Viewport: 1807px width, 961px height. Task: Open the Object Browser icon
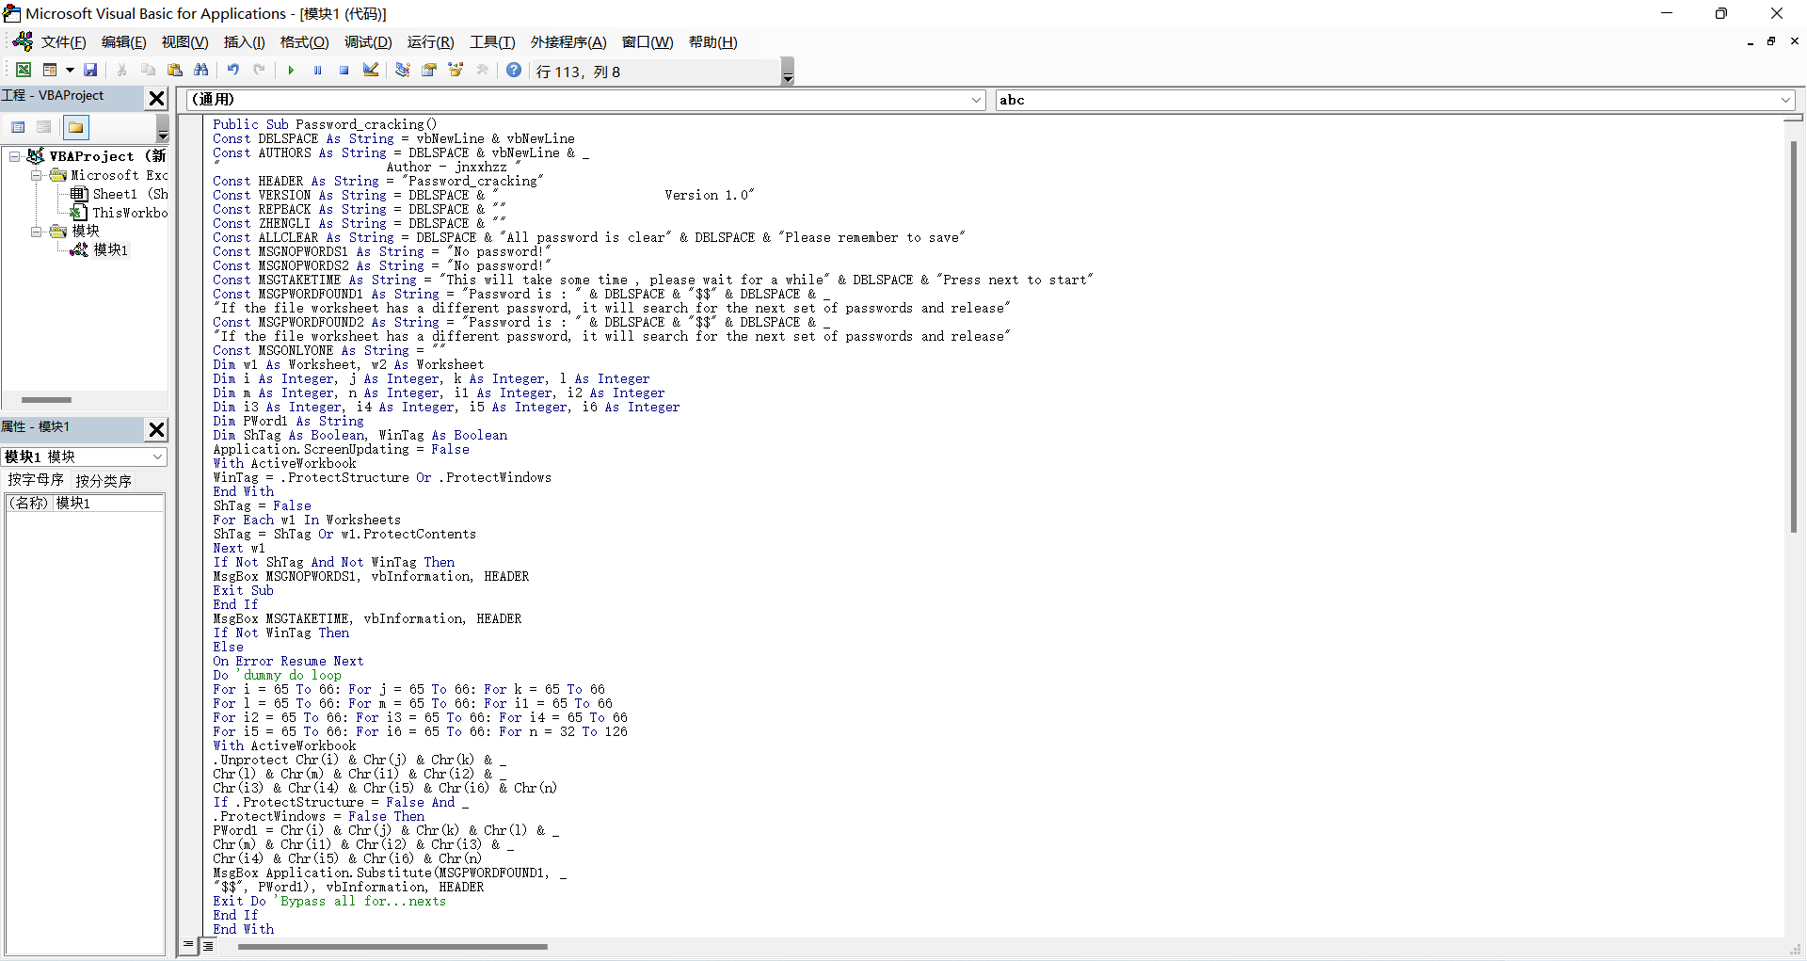(456, 71)
